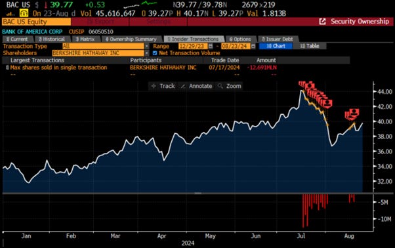
Task: Click the Jul month axis label
Action: (x=301, y=236)
